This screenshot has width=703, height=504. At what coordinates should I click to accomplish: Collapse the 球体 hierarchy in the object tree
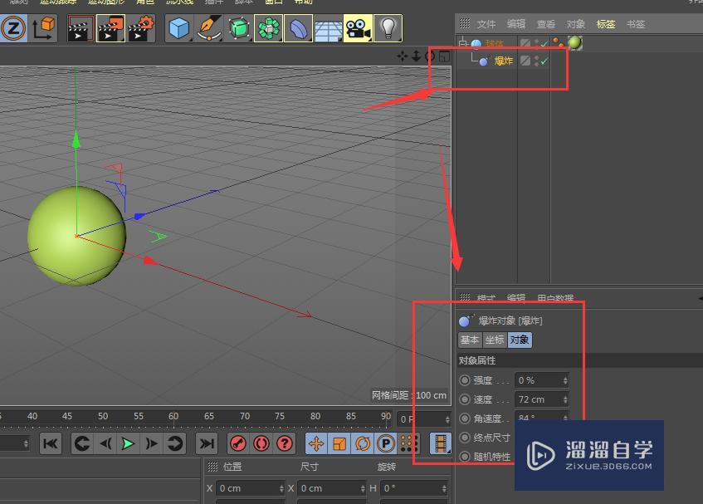pos(463,43)
